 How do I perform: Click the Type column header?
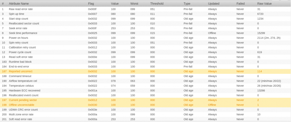tap(187, 4)
